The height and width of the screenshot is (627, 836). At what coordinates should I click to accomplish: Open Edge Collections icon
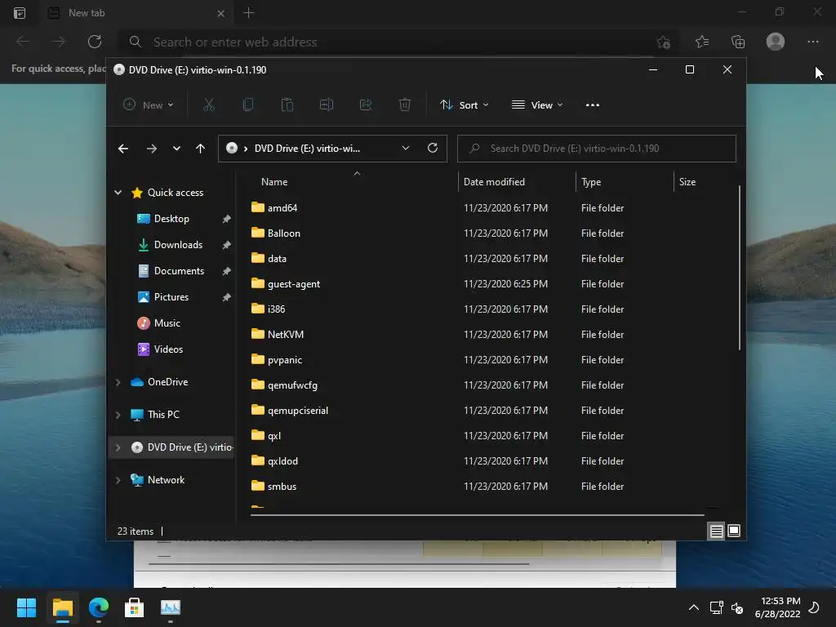[x=738, y=42]
